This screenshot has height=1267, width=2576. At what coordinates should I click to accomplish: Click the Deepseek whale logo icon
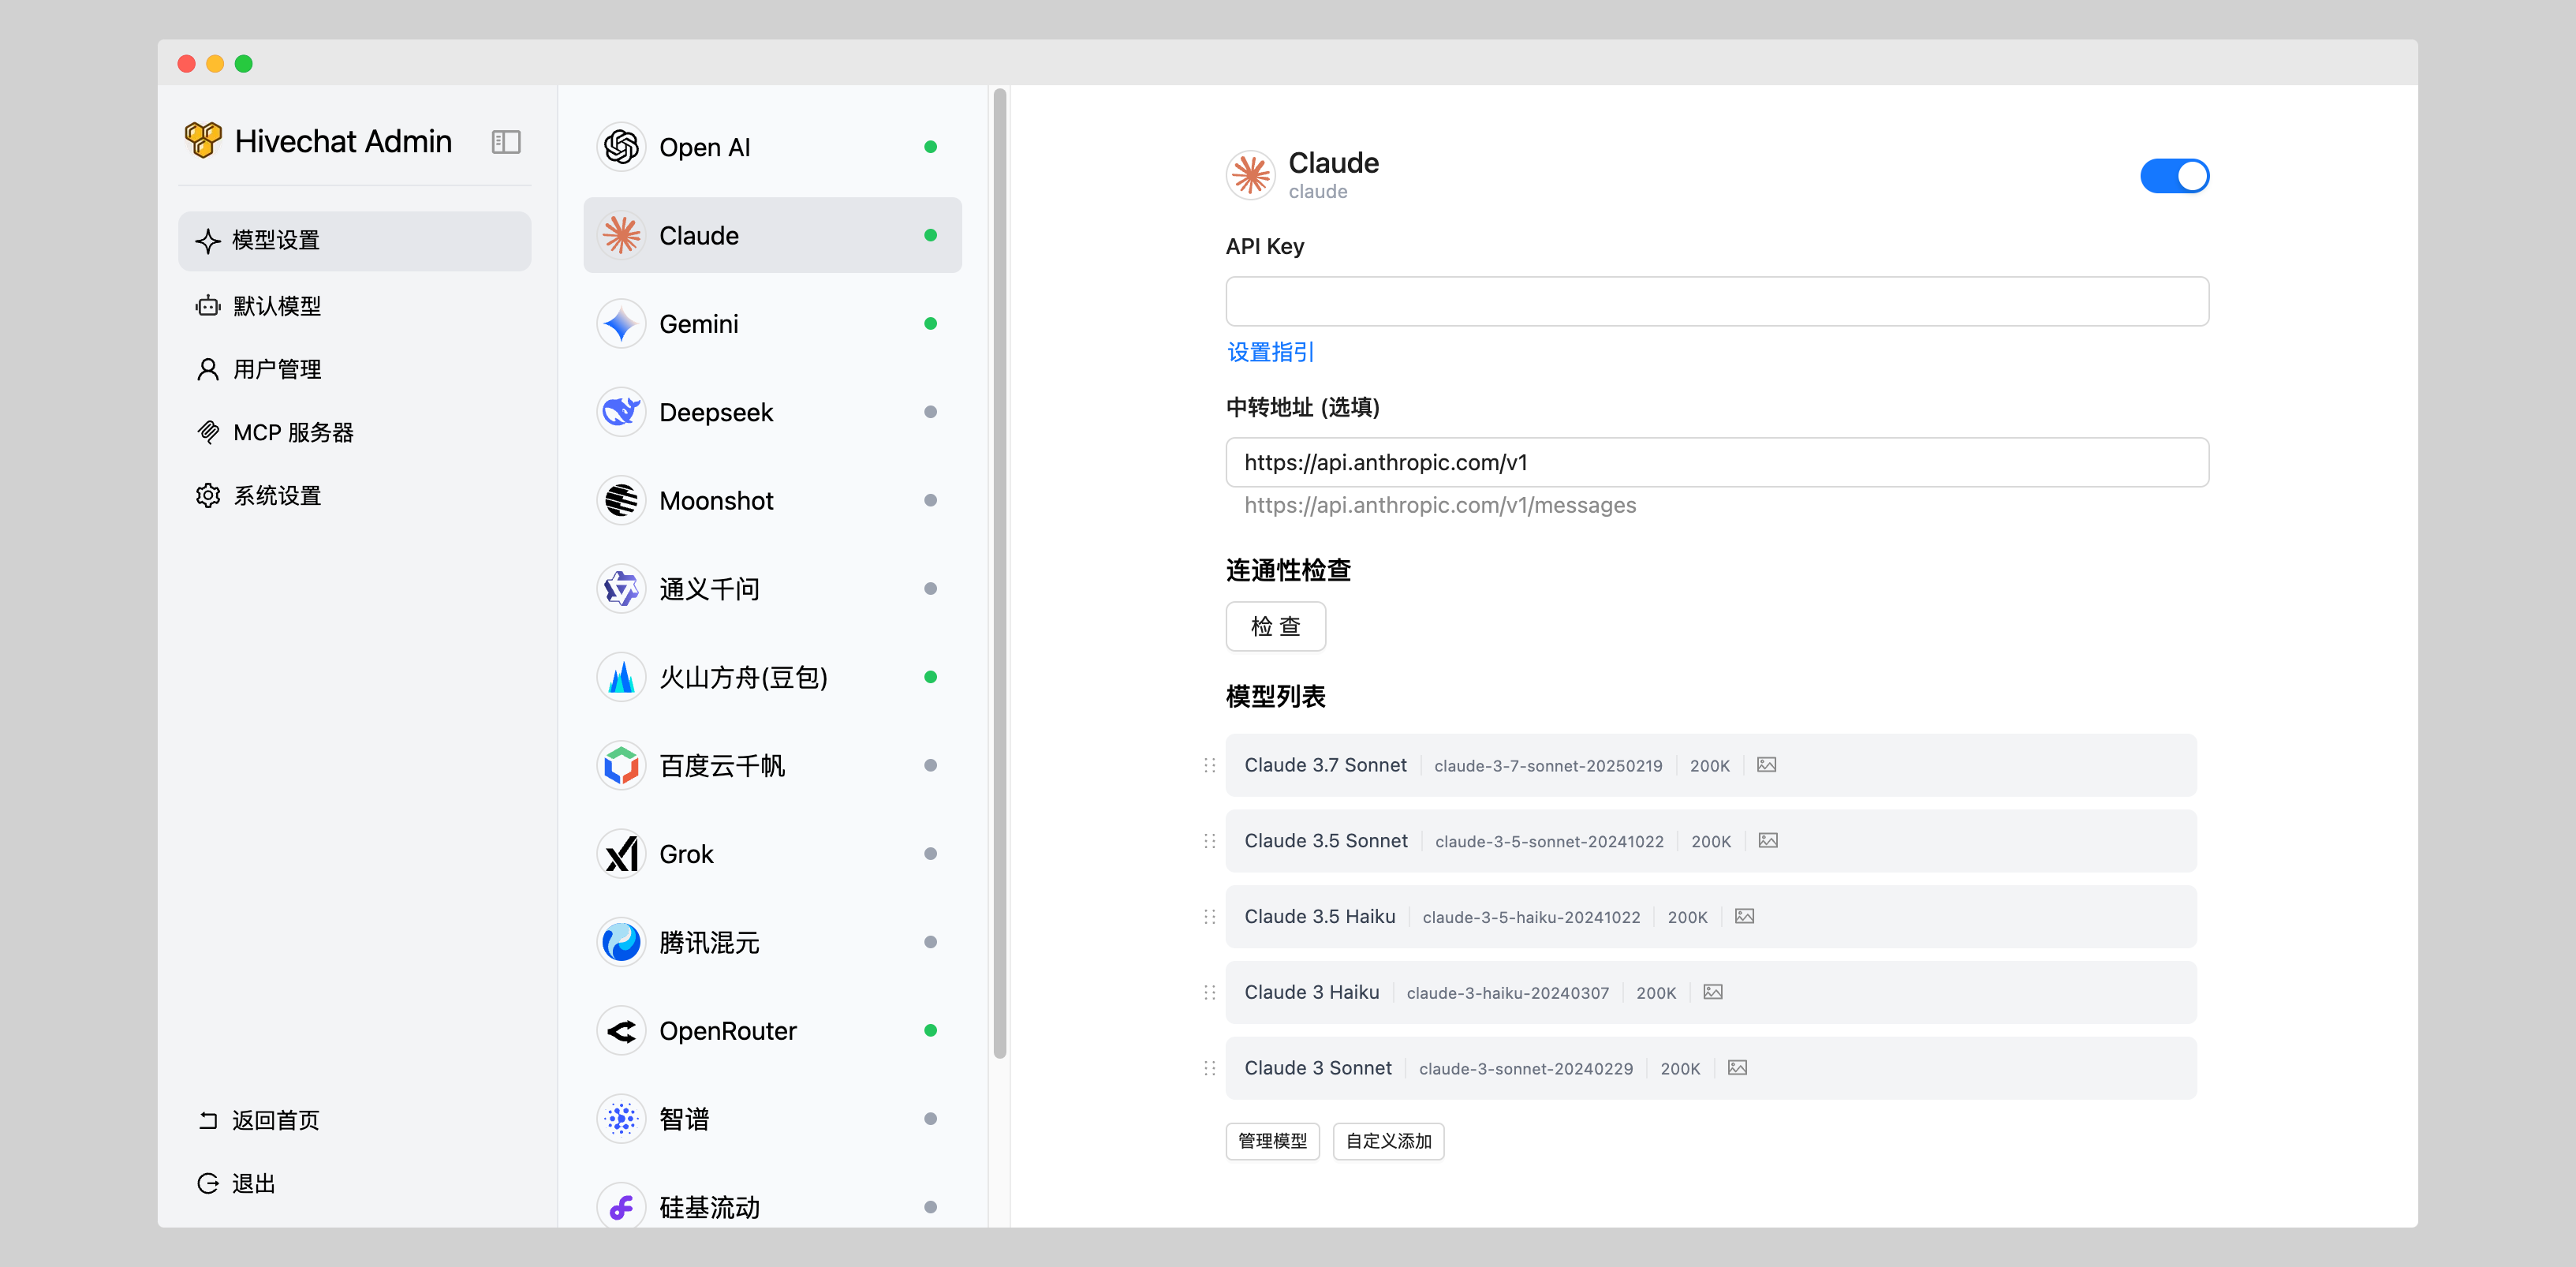pyautogui.click(x=621, y=412)
